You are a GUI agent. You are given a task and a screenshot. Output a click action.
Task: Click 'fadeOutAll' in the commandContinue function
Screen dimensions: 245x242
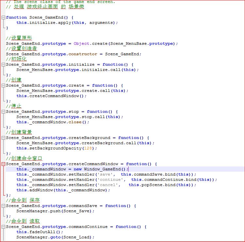pos(42,232)
